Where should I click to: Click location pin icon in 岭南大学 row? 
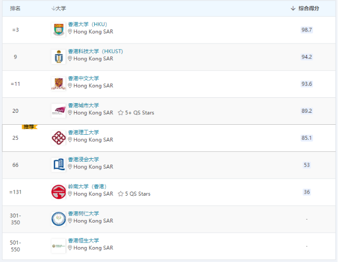(x=70, y=194)
